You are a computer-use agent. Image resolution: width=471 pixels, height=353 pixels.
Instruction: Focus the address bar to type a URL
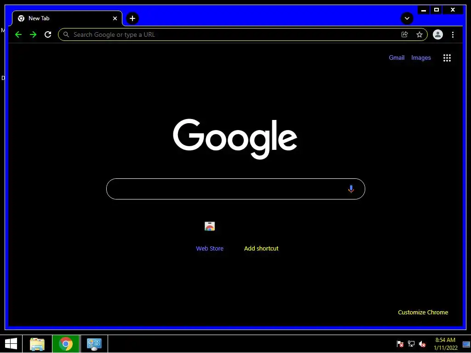243,34
